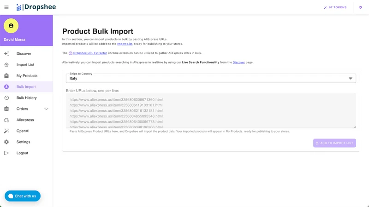Click inside the URLs text area
The width and height of the screenshot is (369, 207).
pyautogui.click(x=211, y=111)
